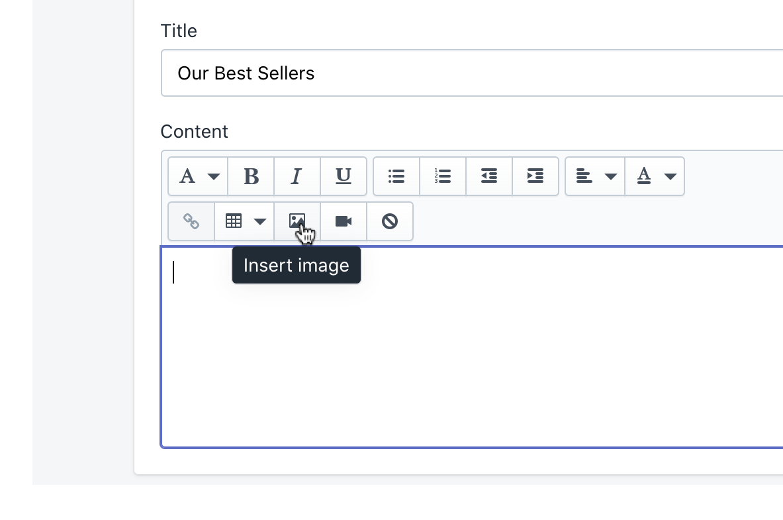Click the clear formatting button
This screenshot has height=520, width=783.
coord(390,221)
